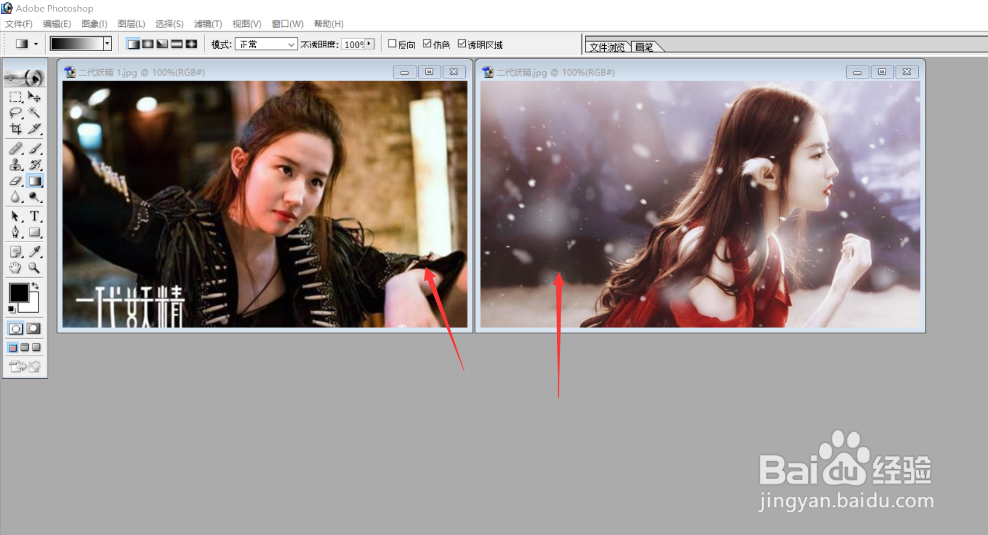The width and height of the screenshot is (988, 535).
Task: Select the Eraser tool
Action: [16, 181]
